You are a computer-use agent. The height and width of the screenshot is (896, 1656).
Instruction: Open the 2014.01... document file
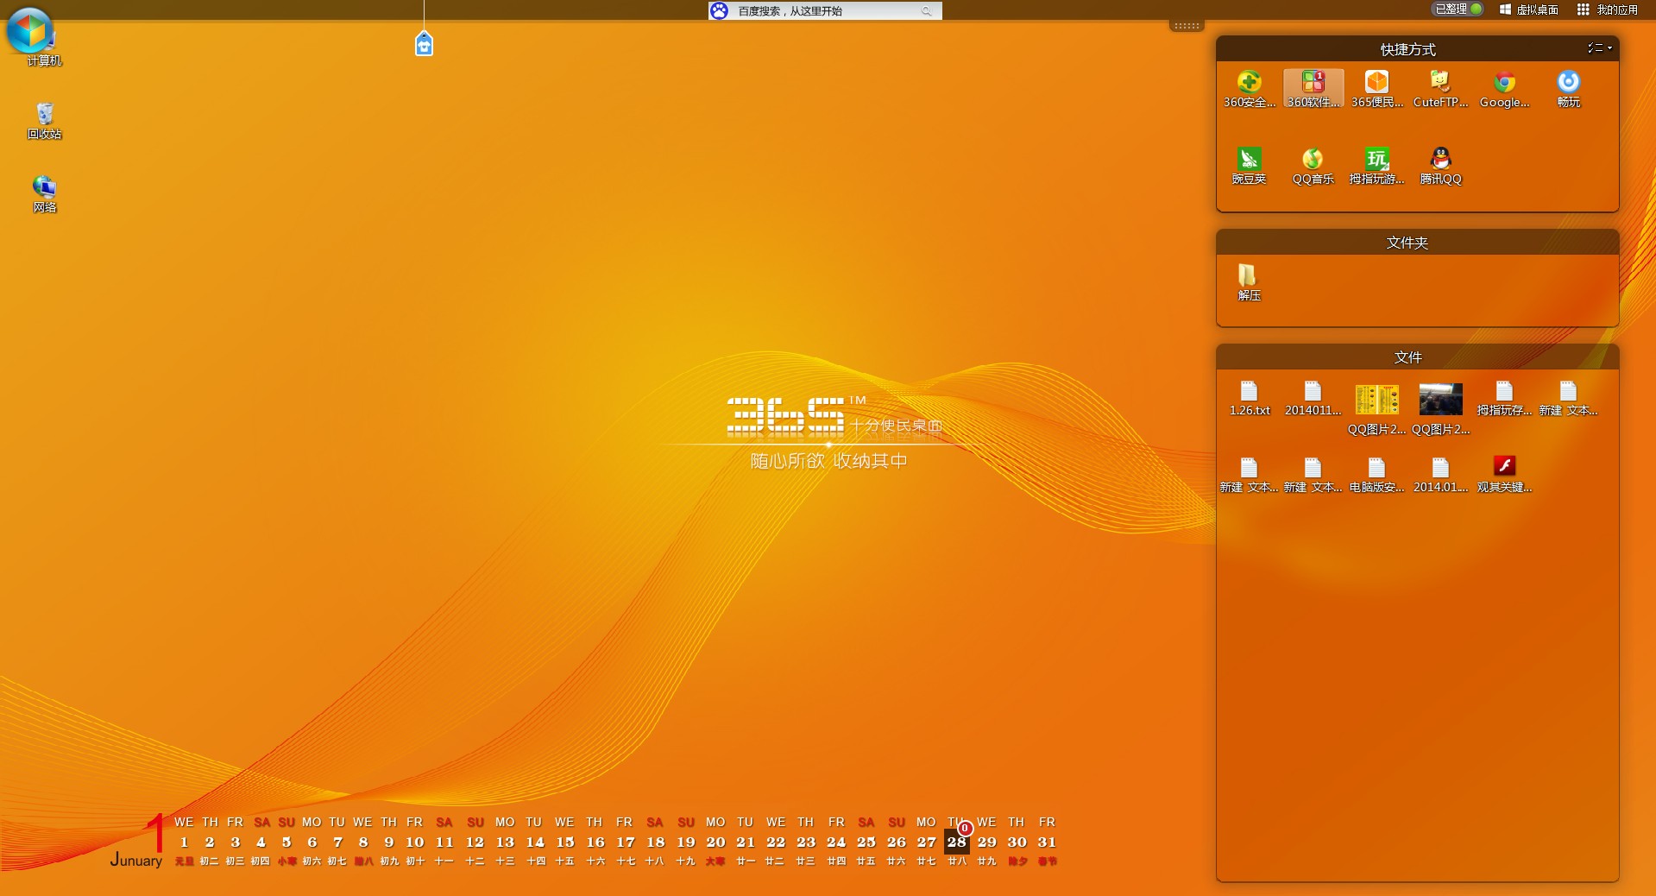[1440, 476]
